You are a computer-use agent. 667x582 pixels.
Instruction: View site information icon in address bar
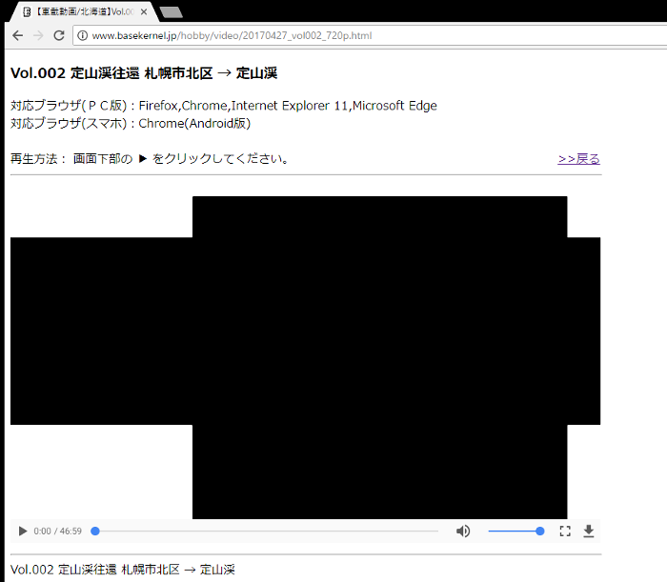(x=82, y=35)
